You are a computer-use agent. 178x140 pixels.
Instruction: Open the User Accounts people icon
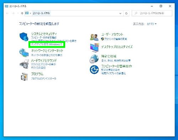[x=94, y=37]
